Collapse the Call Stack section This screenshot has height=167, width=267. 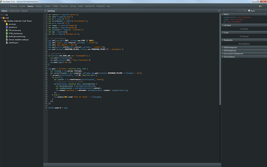point(222,25)
